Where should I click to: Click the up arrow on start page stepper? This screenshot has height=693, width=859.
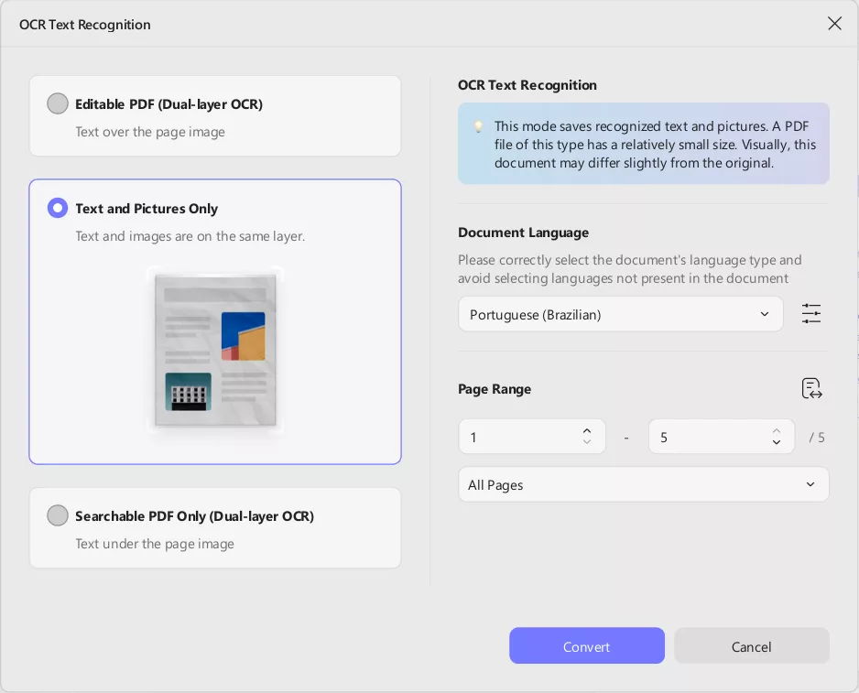587,430
